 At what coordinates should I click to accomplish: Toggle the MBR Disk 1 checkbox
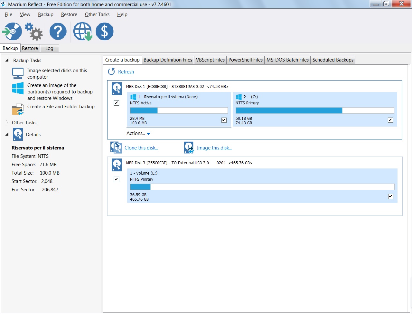coord(117,103)
